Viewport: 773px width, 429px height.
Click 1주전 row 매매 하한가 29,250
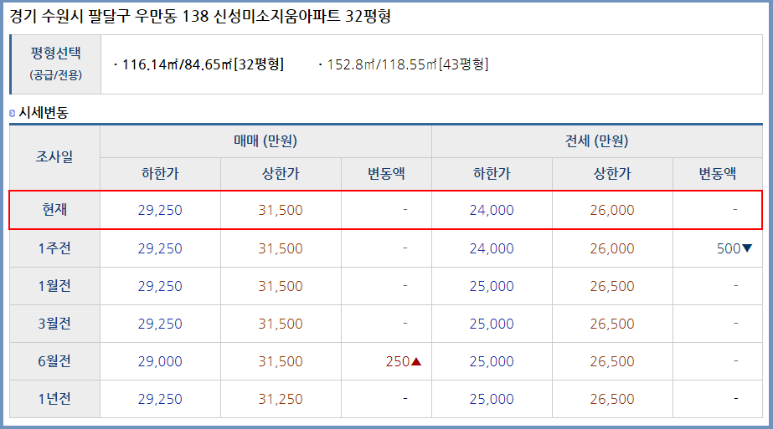[x=160, y=248]
